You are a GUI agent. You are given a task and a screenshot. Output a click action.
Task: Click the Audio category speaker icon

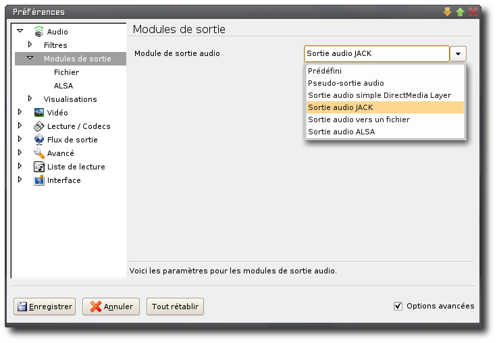[x=38, y=32]
